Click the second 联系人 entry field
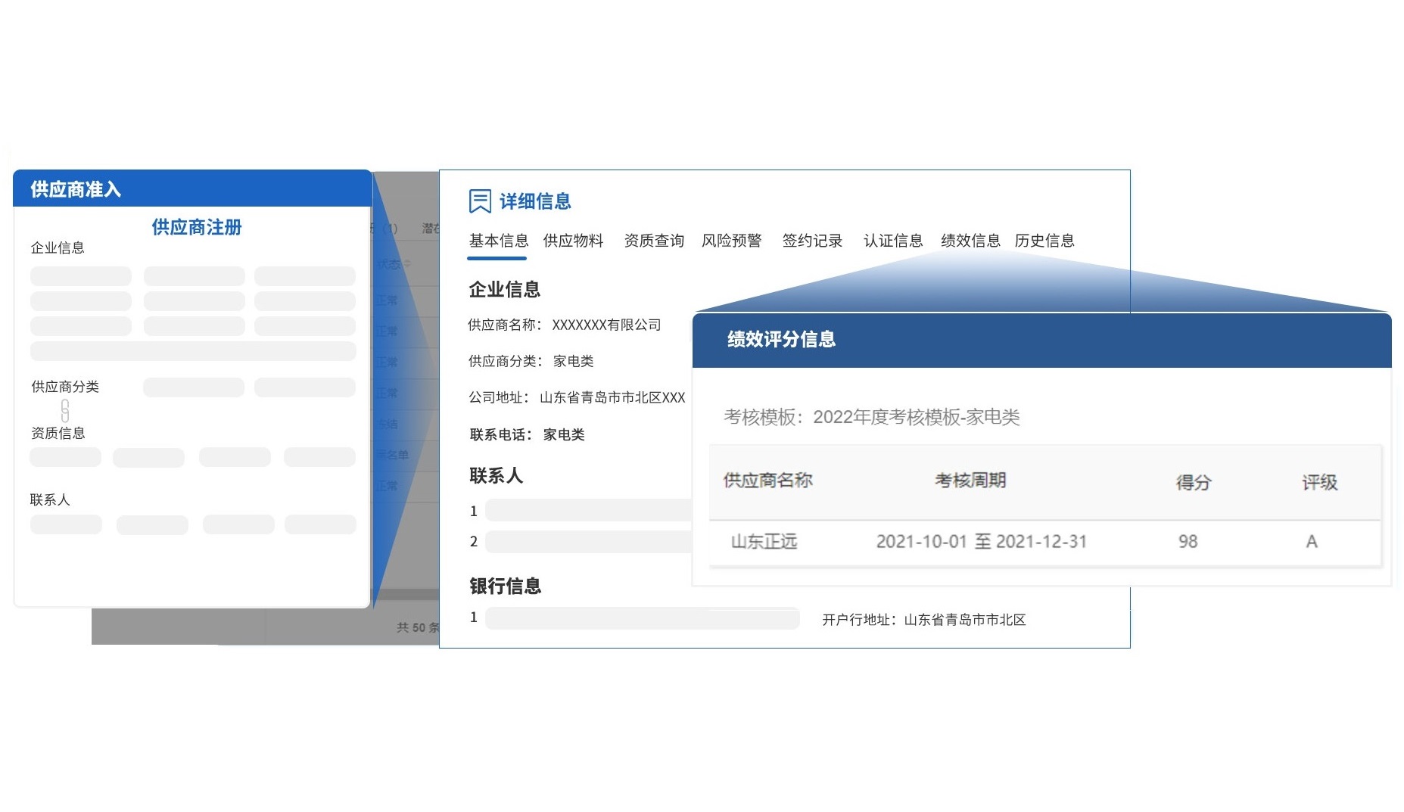This screenshot has height=812, width=1404. pyautogui.click(x=589, y=542)
